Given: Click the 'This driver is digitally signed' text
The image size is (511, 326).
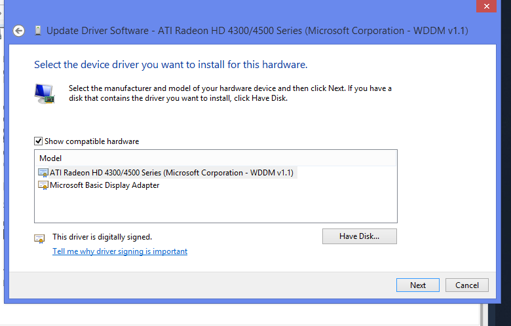Looking at the screenshot, I should 102,237.
